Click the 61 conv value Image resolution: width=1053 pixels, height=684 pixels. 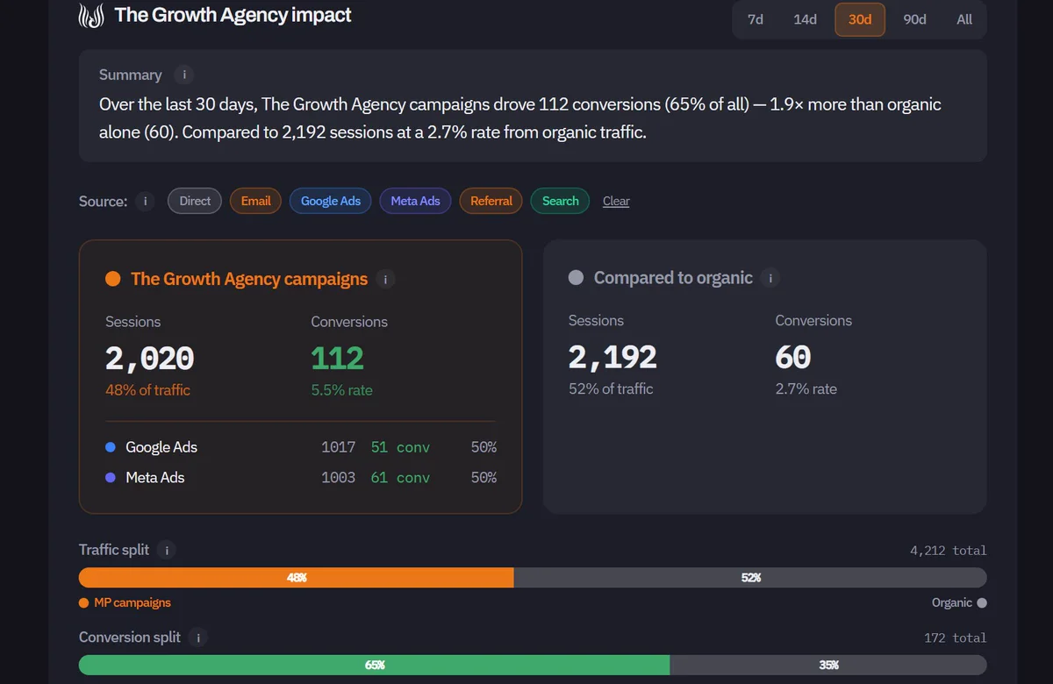coord(400,478)
